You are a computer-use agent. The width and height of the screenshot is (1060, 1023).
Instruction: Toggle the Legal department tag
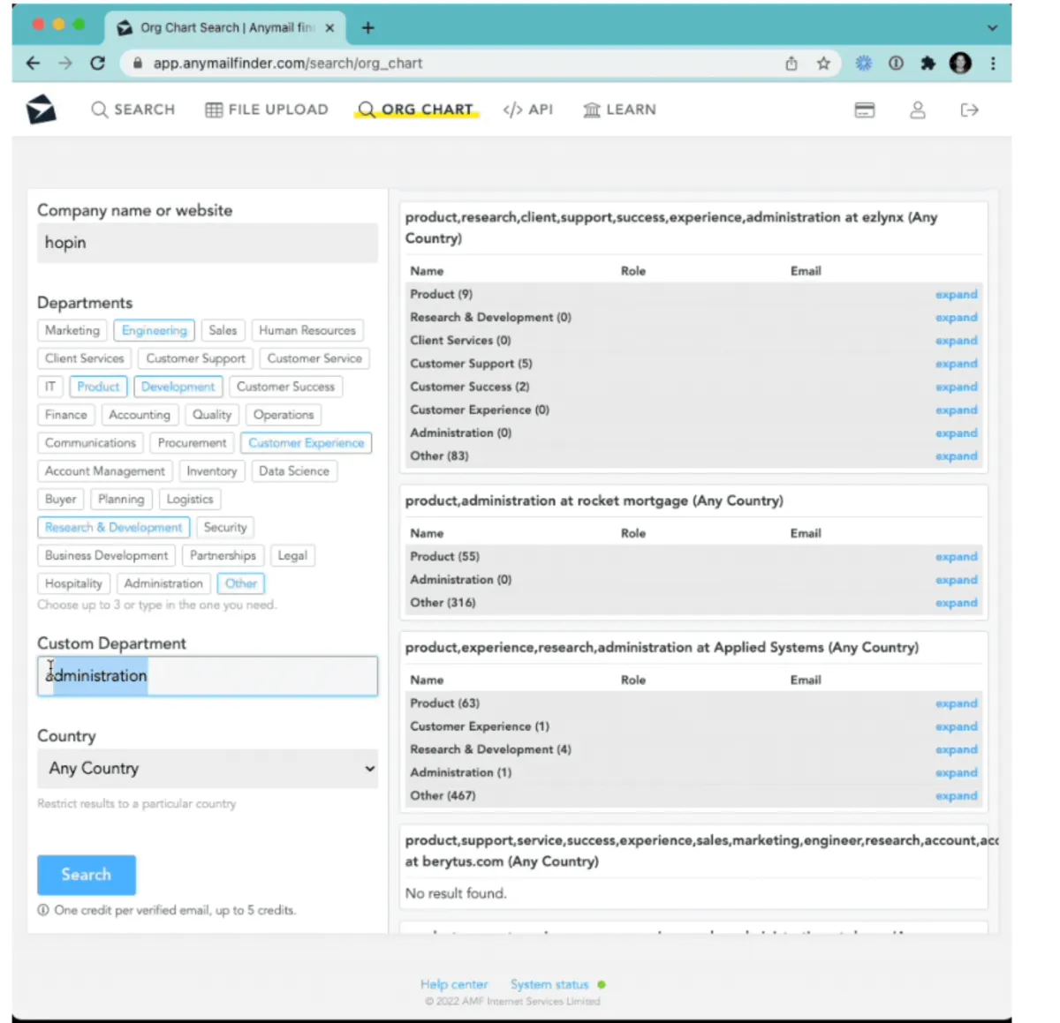click(x=292, y=555)
